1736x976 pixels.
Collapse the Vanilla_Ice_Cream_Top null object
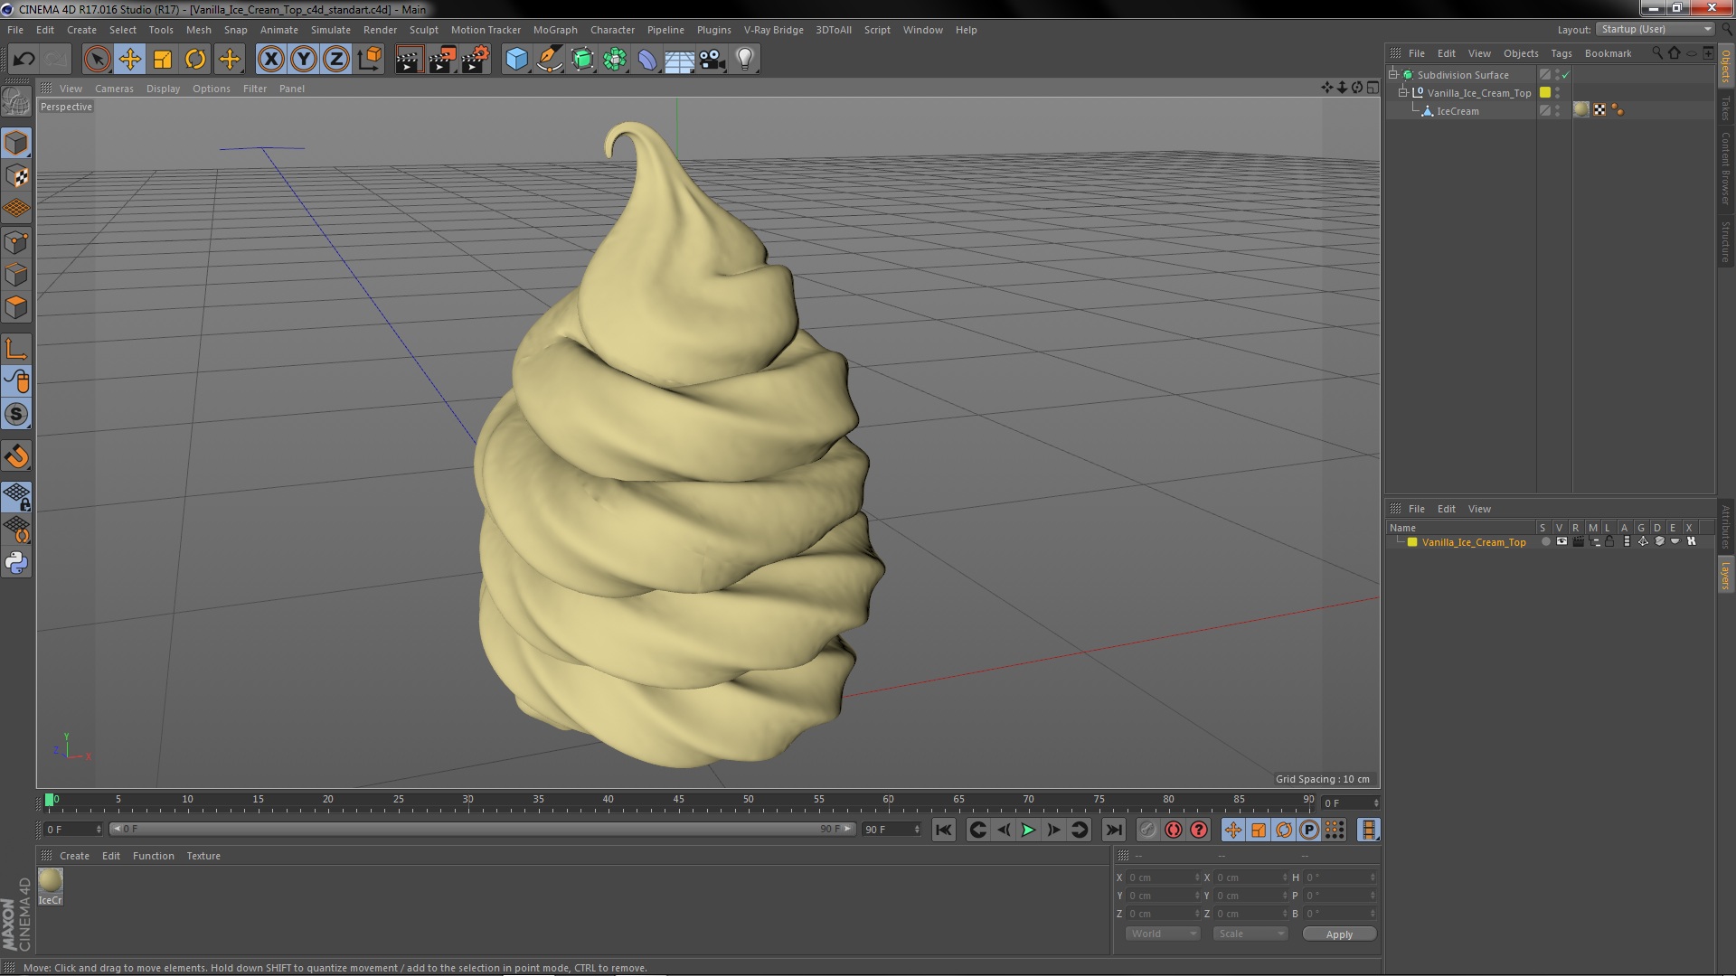point(1403,92)
